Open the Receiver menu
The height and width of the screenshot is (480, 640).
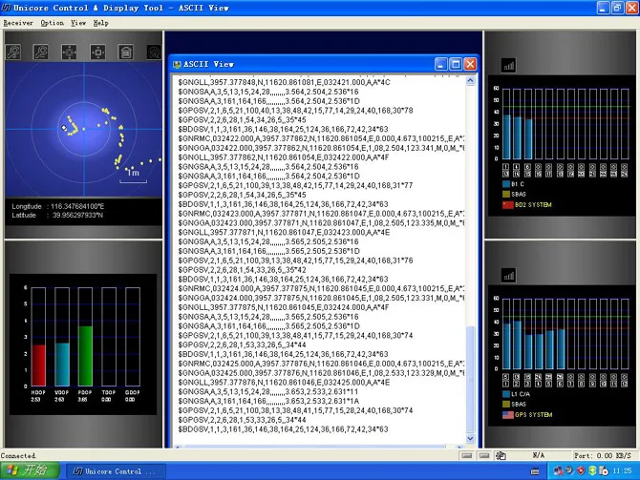coord(18,23)
